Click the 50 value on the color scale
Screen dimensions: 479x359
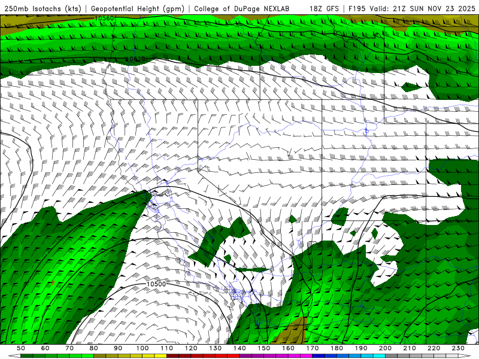pos(21,348)
